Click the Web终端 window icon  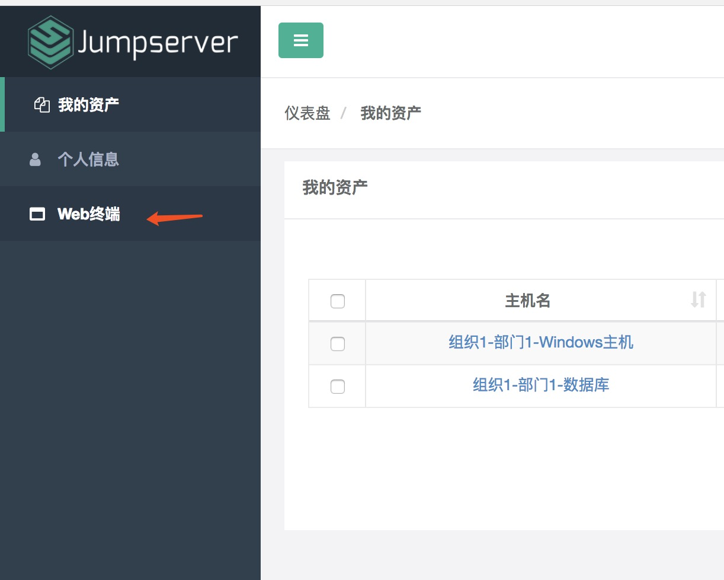[x=37, y=214]
